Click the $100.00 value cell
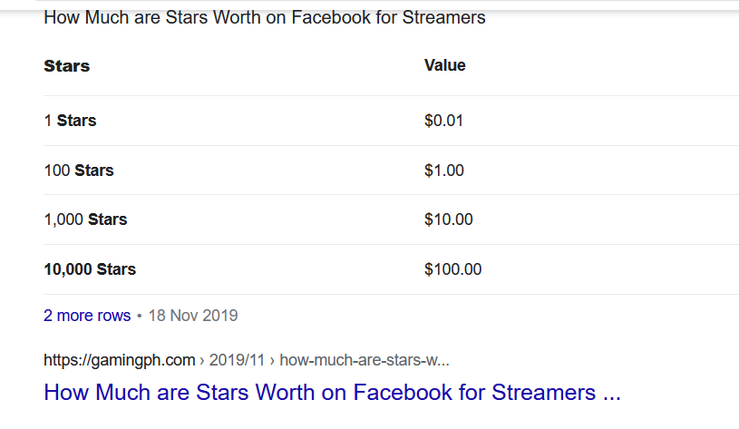The image size is (739, 429). [452, 269]
